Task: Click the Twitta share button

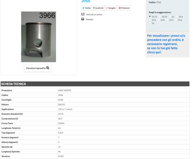Action: (86, 8)
